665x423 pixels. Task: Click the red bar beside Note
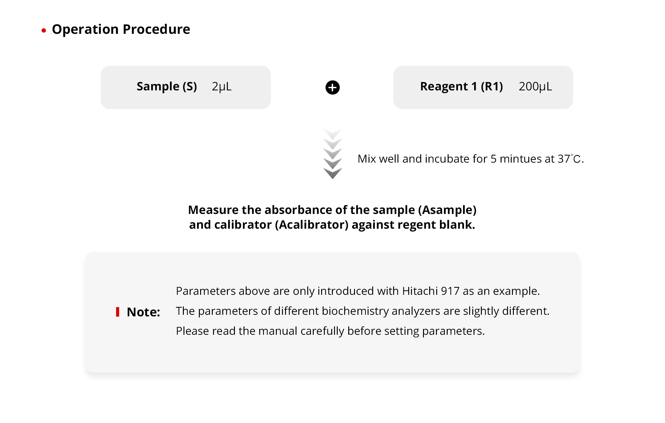[118, 312]
